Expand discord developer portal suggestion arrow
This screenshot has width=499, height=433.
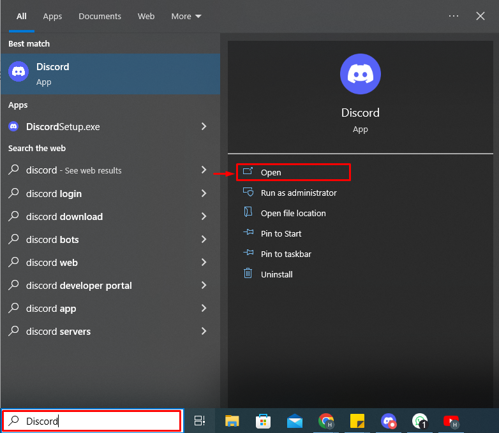coord(204,285)
